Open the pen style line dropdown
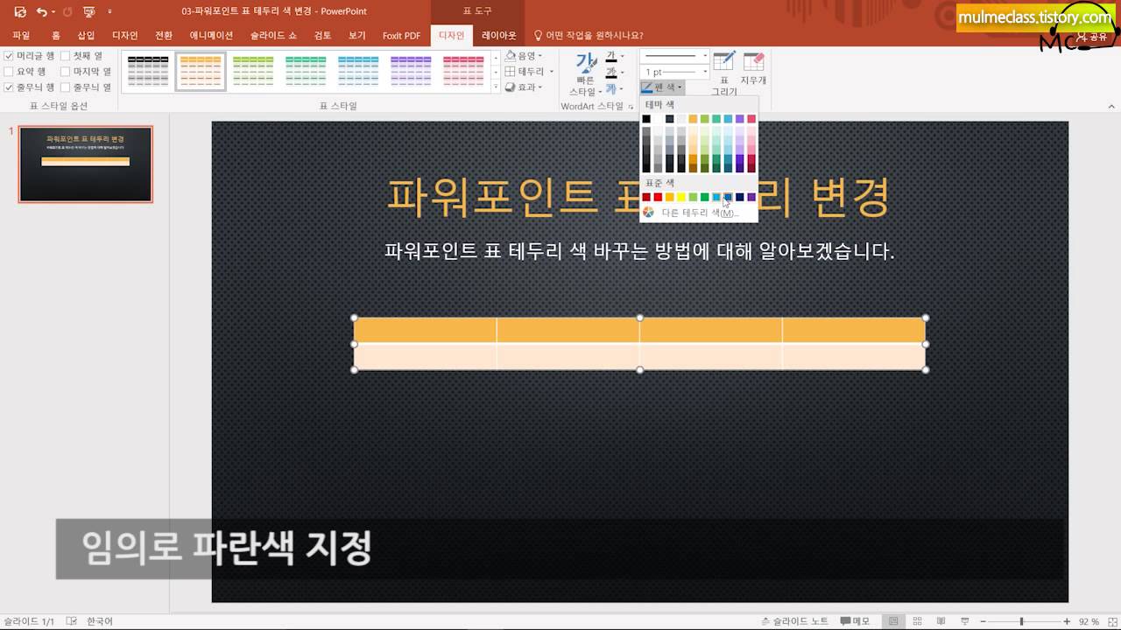The height and width of the screenshot is (630, 1121). click(x=674, y=56)
